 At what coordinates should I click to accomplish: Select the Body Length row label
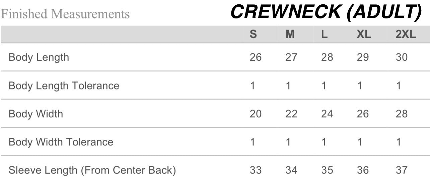tap(39, 57)
